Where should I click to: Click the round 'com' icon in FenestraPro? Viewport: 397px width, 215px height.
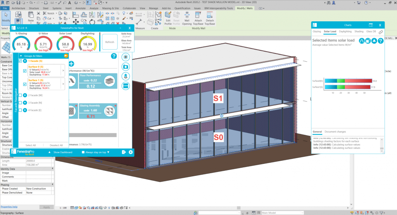click(x=126, y=86)
